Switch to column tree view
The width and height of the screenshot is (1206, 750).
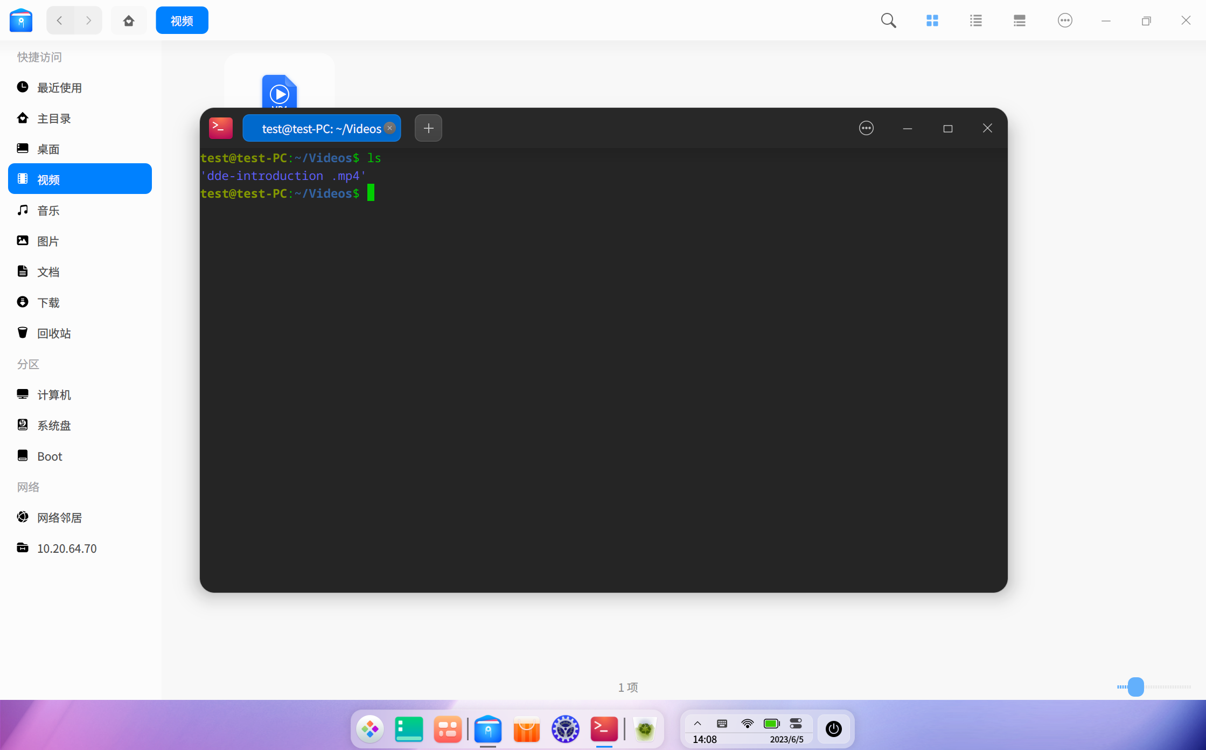(x=1020, y=20)
